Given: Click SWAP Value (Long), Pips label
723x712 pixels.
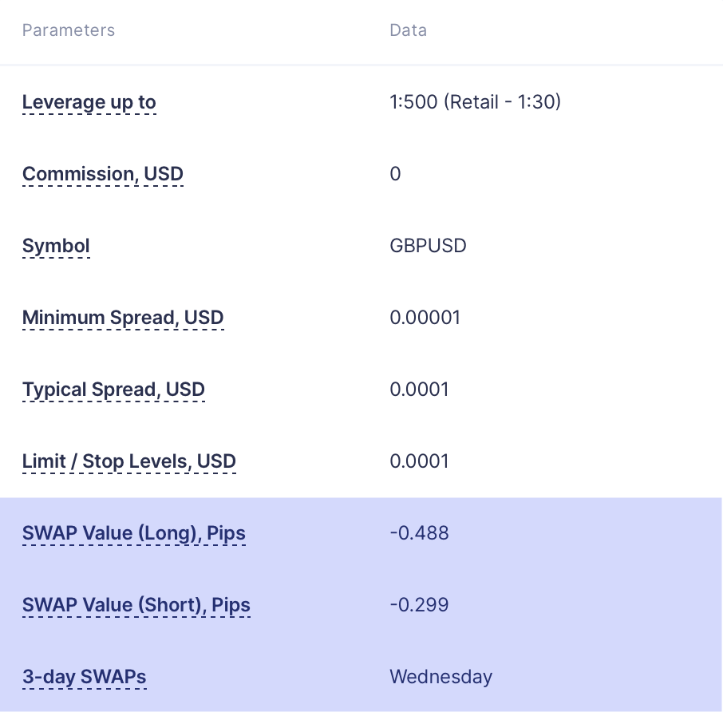Looking at the screenshot, I should pos(134,533).
